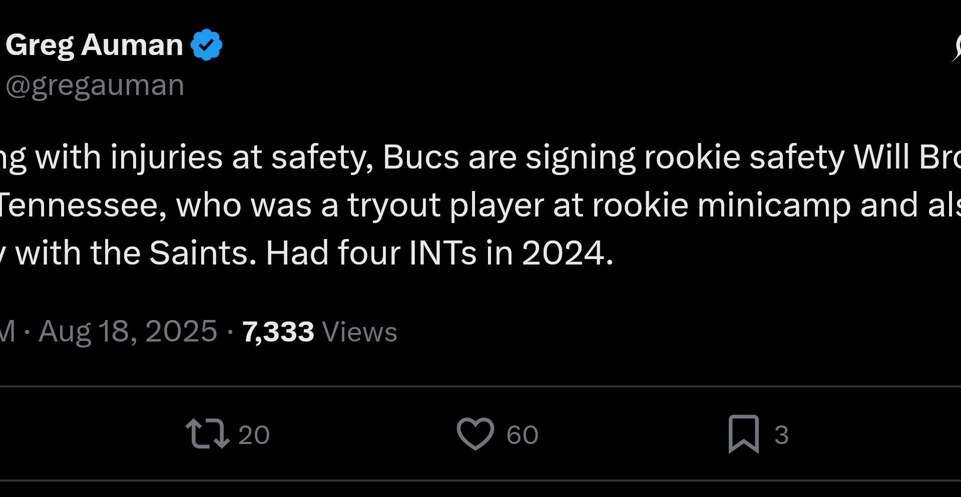Click the 3 bookmarks count
Viewport: 961px width, 497px height.
pyautogui.click(x=781, y=434)
